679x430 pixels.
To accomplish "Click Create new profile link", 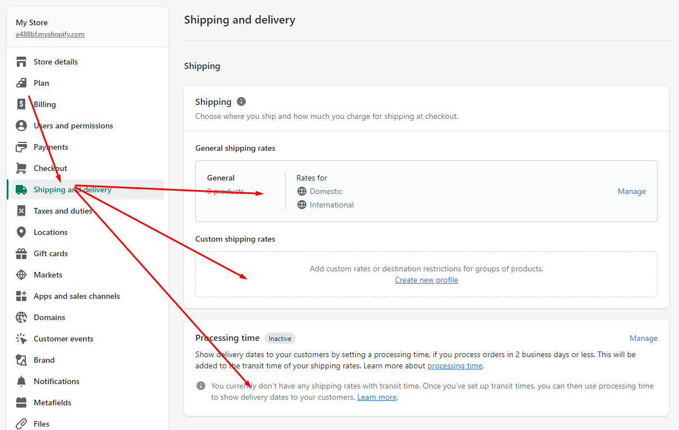I will tap(426, 280).
